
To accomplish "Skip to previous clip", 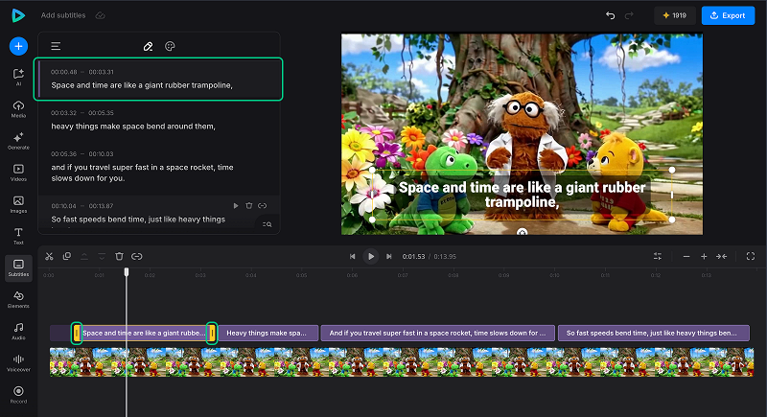I will click(x=352, y=256).
